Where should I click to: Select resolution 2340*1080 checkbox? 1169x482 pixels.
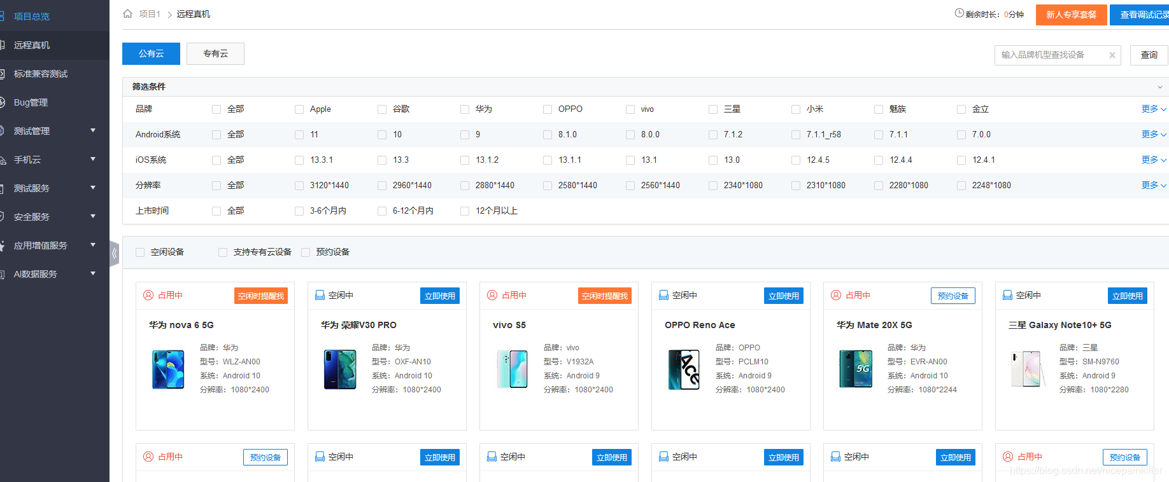[x=713, y=186]
